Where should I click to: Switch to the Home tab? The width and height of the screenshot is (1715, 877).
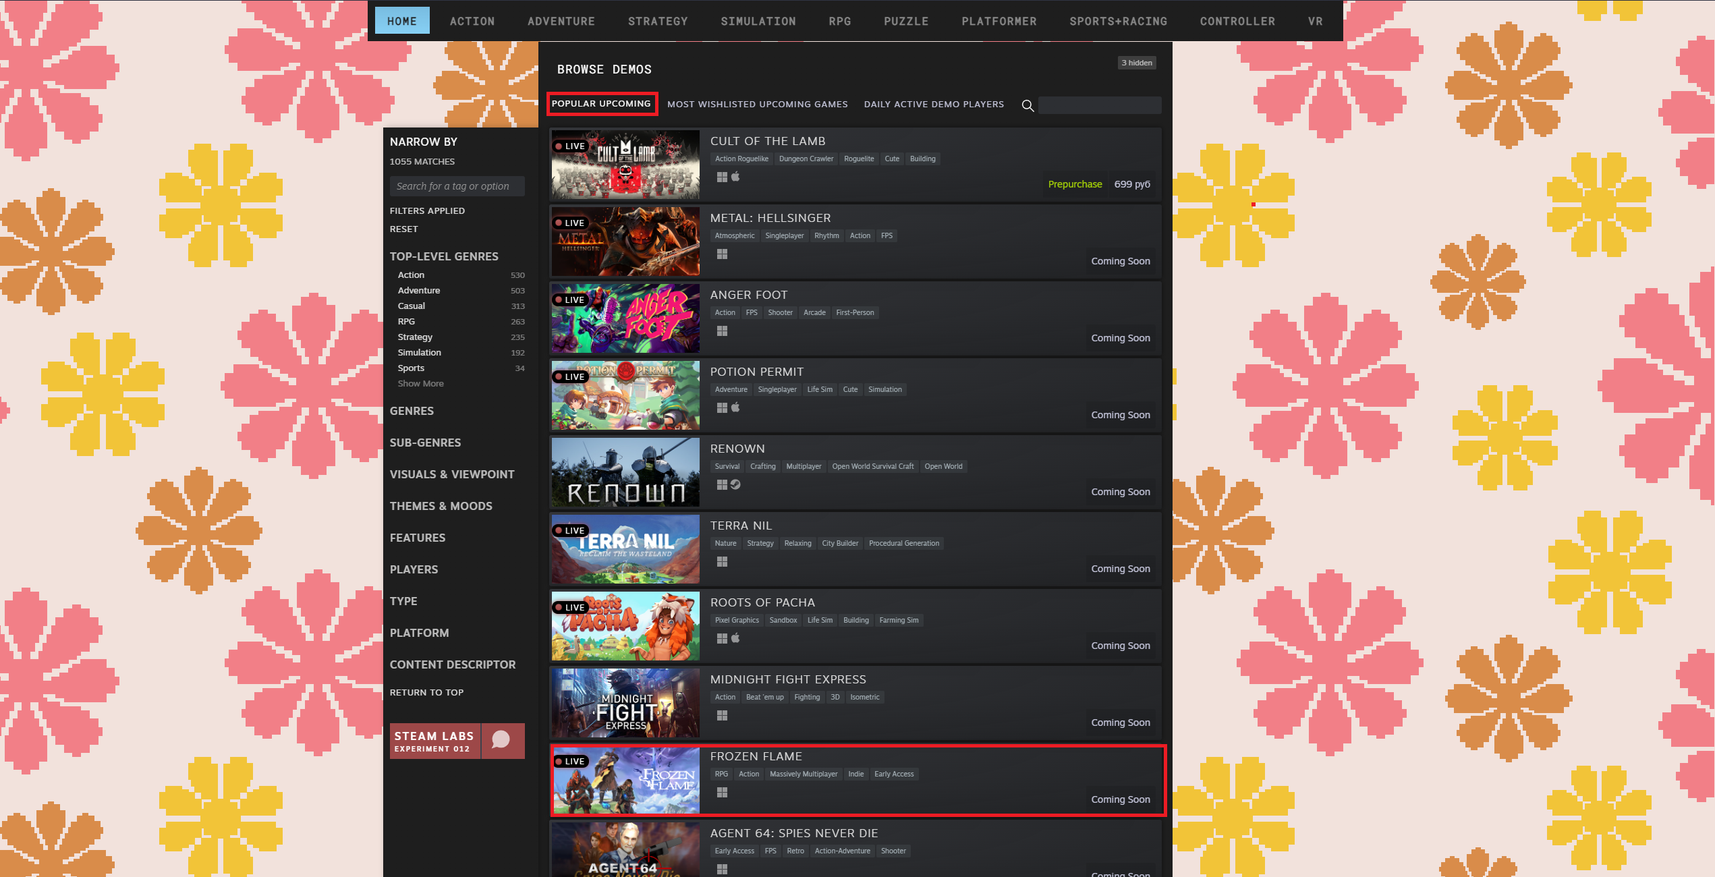[x=402, y=21]
